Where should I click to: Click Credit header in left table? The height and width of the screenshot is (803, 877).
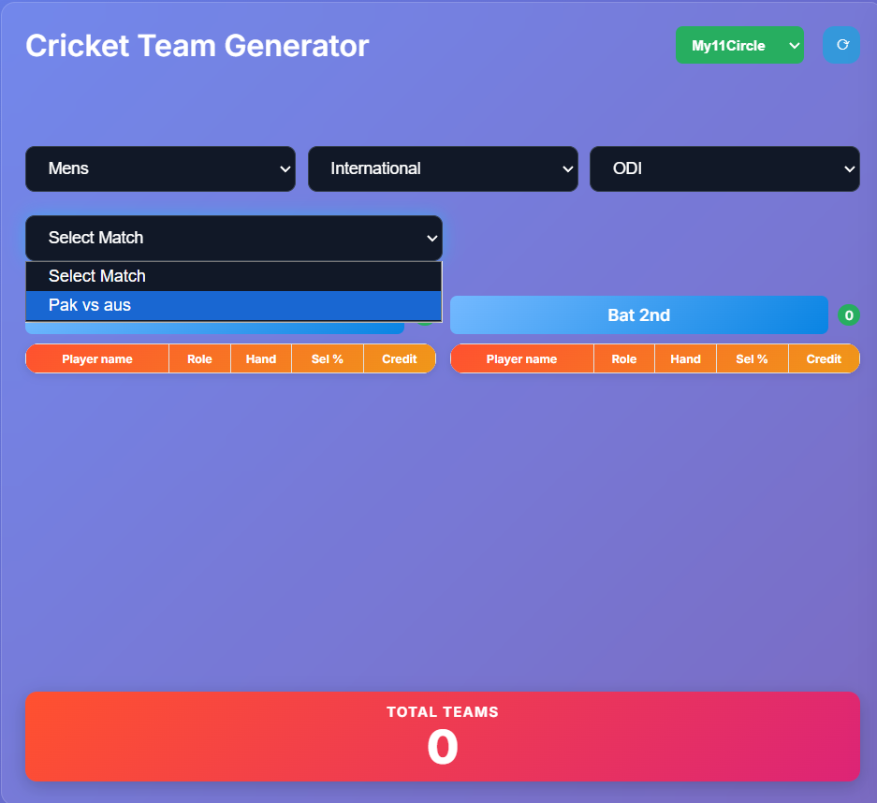tap(400, 359)
